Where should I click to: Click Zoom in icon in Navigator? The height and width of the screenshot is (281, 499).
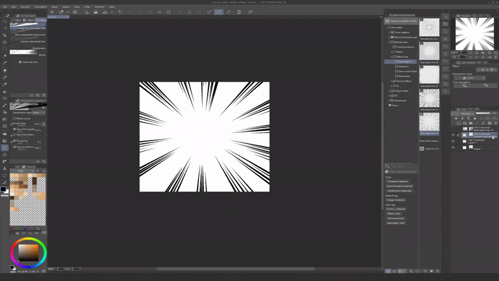tap(477, 53)
